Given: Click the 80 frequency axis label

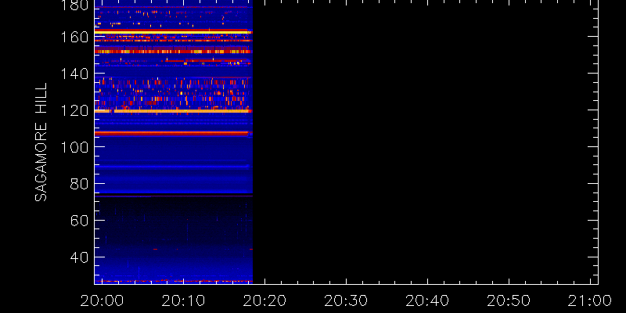Looking at the screenshot, I should [79, 184].
